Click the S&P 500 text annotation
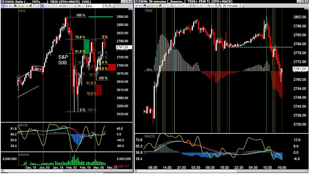 [63, 60]
